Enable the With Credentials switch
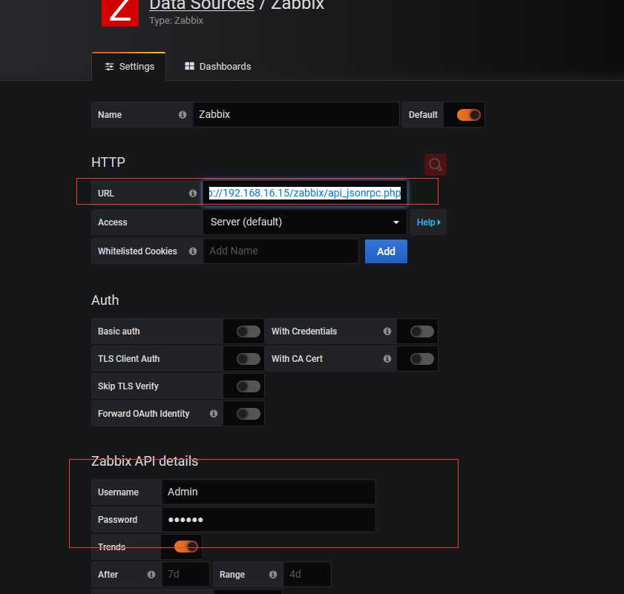The image size is (624, 594). point(422,331)
